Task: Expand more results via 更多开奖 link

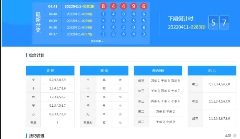Action: pyautogui.click(x=97, y=41)
